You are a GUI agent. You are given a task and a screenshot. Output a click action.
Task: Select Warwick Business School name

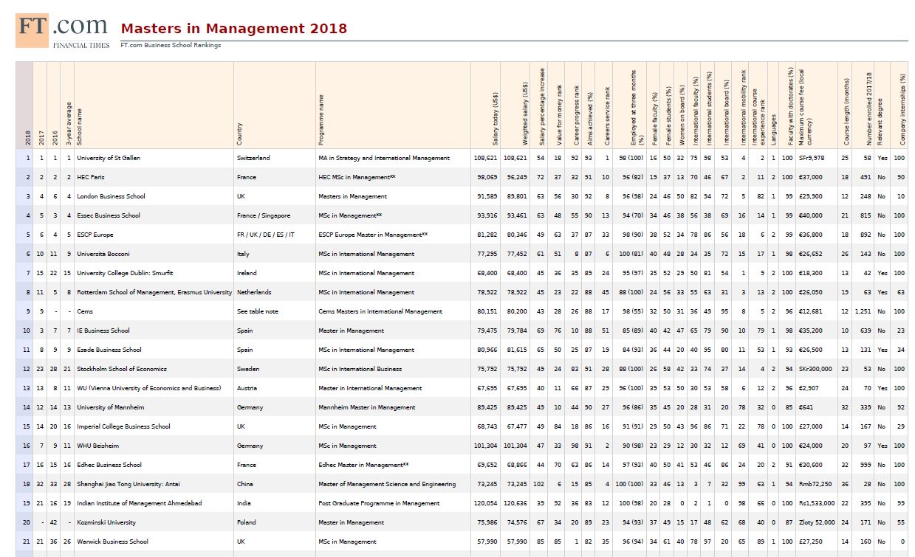112,542
